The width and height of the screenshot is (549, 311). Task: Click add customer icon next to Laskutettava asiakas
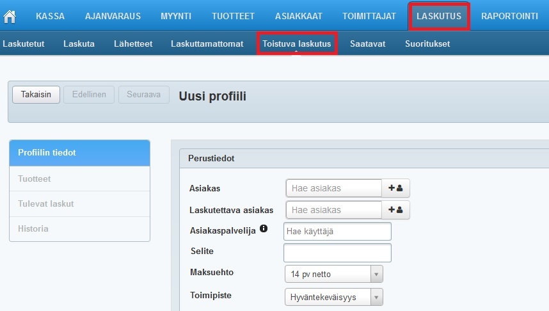click(x=395, y=210)
